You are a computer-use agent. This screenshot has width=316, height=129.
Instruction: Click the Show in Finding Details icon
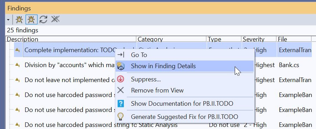coord(121,66)
